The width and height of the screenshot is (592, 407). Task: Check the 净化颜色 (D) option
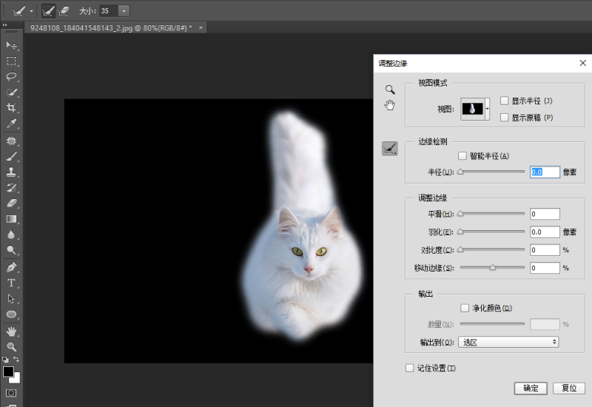[465, 308]
